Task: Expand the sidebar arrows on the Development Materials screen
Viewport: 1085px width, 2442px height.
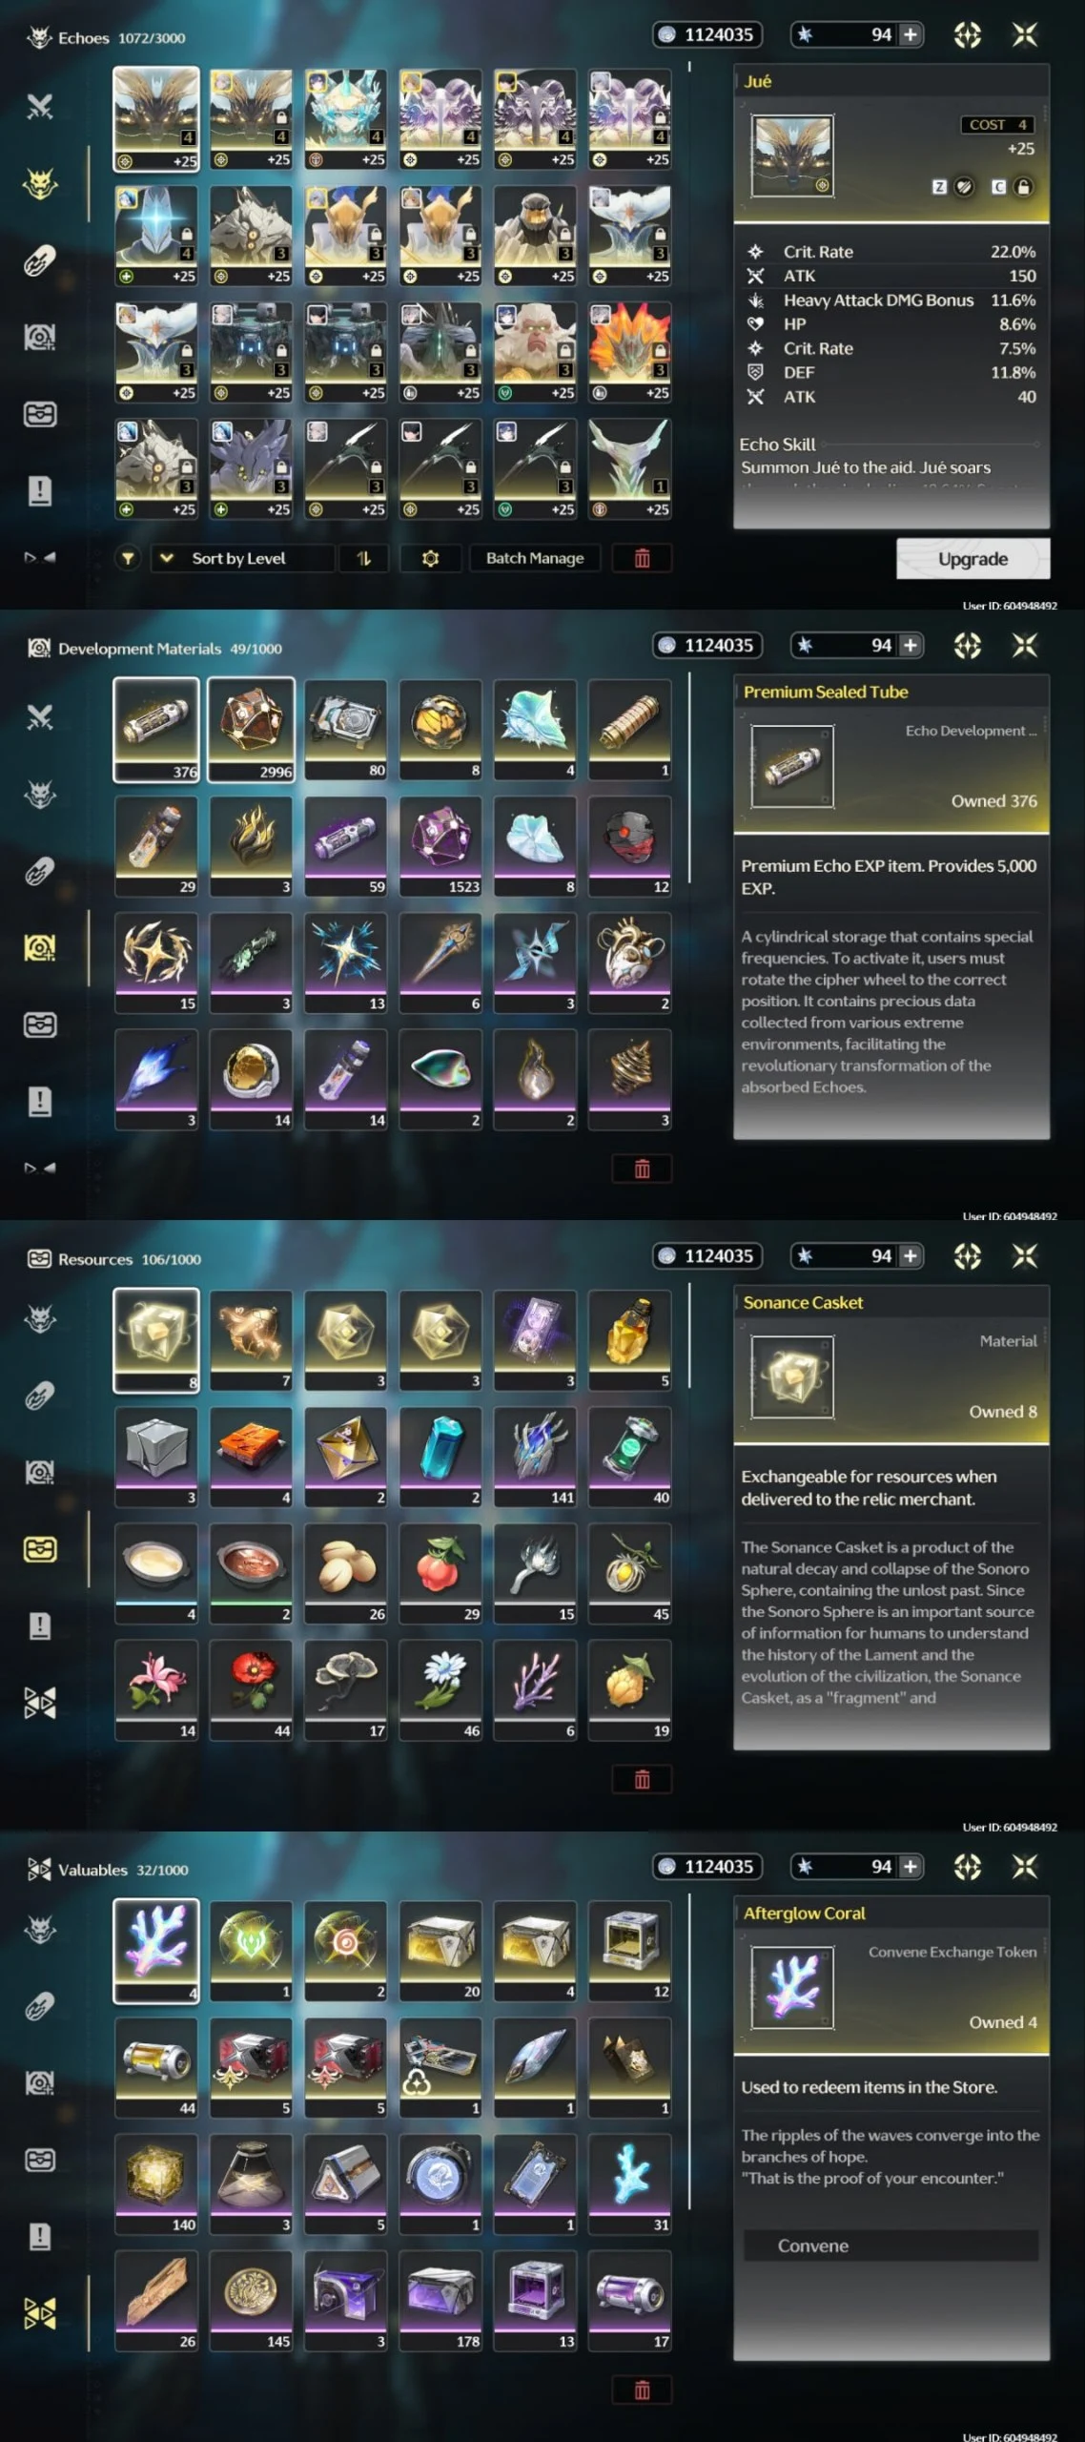Action: click(x=40, y=1168)
